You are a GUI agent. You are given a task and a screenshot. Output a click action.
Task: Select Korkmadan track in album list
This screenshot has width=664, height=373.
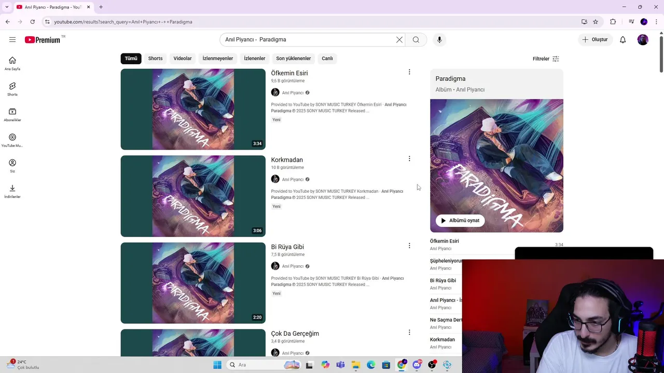point(442,339)
